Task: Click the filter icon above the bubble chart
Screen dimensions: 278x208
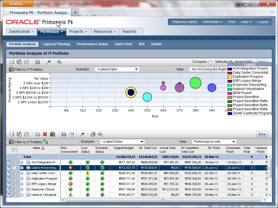Action: [11, 69]
